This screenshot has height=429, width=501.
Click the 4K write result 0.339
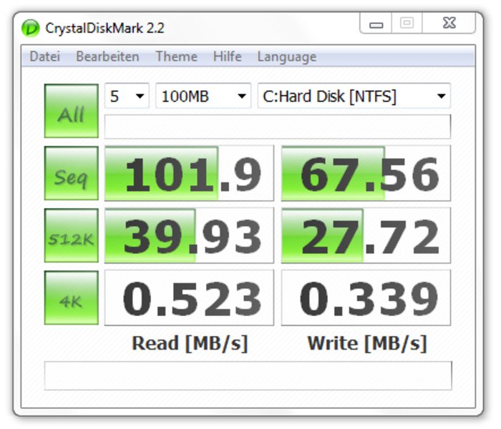click(x=366, y=298)
